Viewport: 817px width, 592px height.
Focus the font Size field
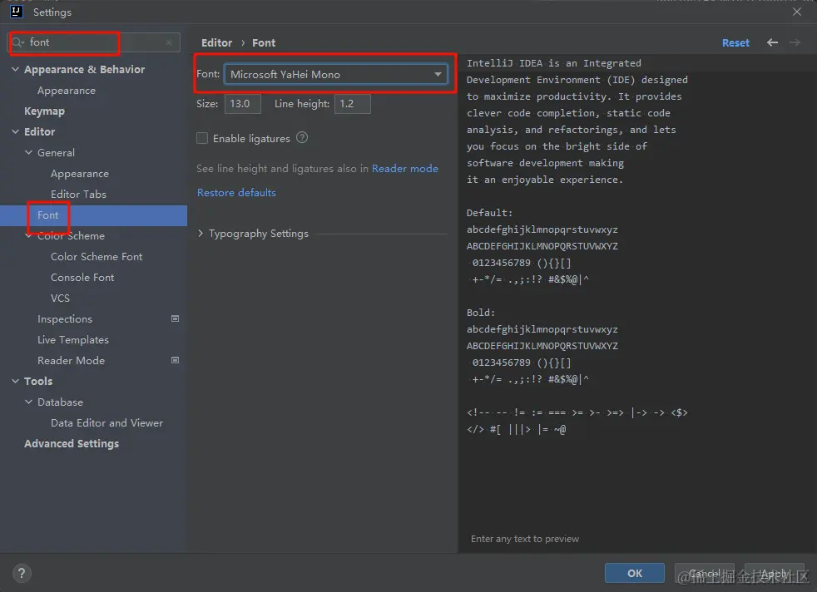[242, 104]
